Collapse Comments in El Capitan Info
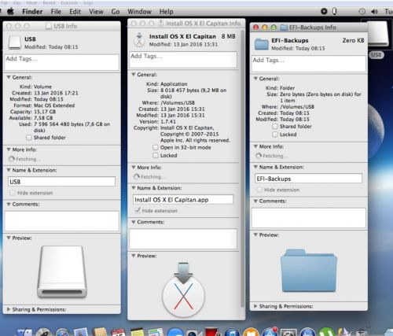Viewport: 393px width, 336px height. (x=134, y=222)
